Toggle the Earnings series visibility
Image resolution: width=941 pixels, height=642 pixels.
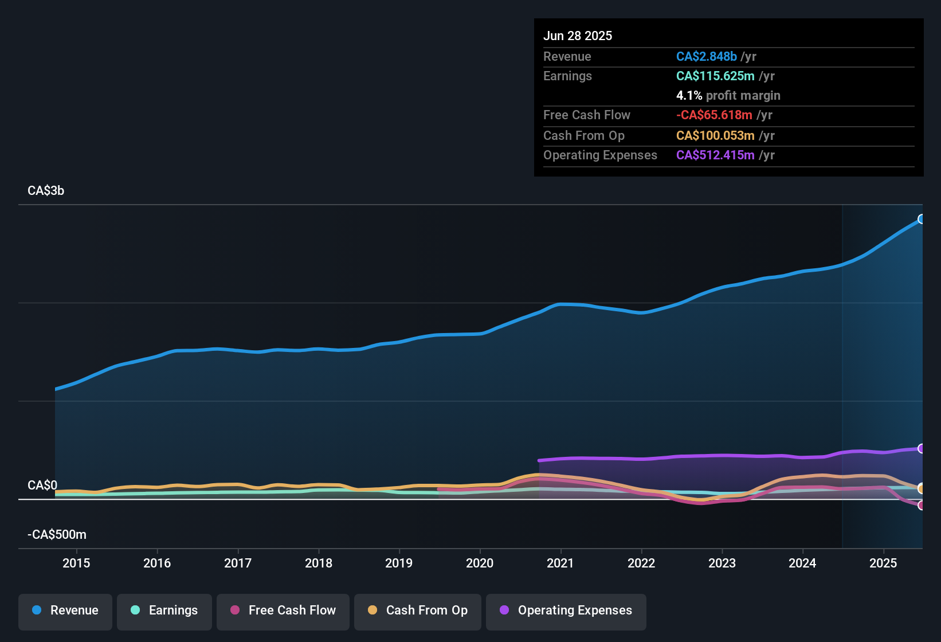coord(164,611)
